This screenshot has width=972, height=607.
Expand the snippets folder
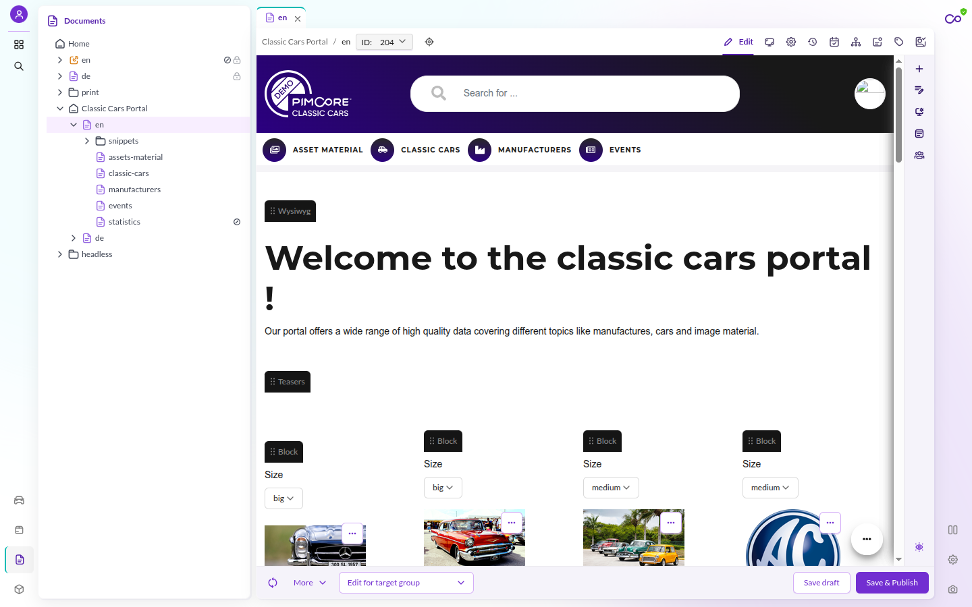pos(87,141)
